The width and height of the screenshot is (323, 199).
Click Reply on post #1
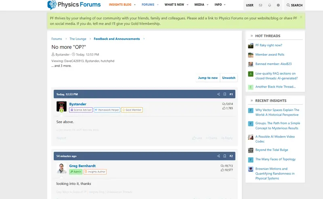coord(227,138)
